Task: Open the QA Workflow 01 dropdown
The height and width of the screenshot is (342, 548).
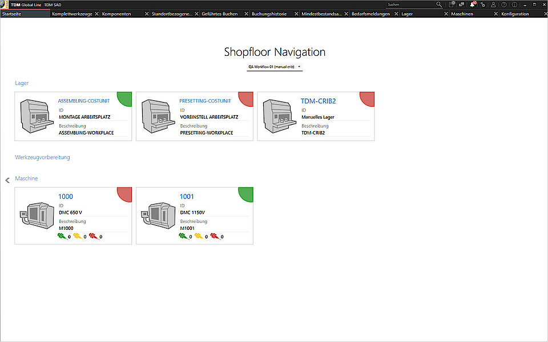Action: pyautogui.click(x=274, y=67)
